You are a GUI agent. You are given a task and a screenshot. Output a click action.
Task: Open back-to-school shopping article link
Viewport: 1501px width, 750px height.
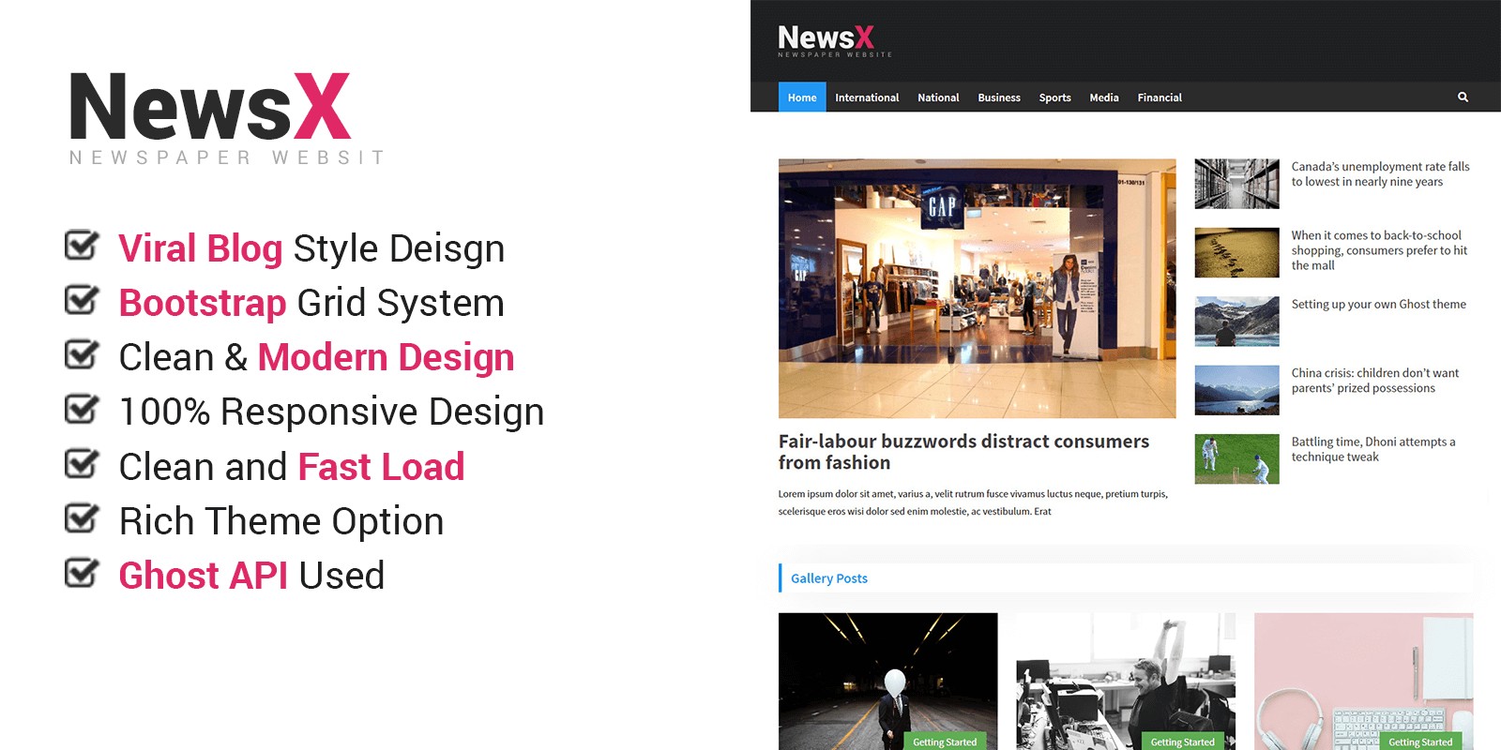pyautogui.click(x=1379, y=250)
